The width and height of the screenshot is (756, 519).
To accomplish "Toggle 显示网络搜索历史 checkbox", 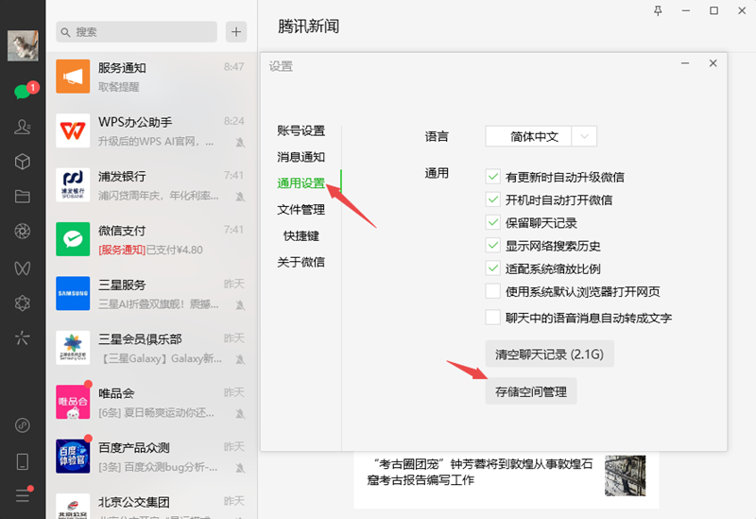I will point(492,246).
